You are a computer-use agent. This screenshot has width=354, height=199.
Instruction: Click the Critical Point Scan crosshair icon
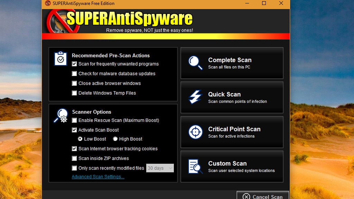point(195,132)
